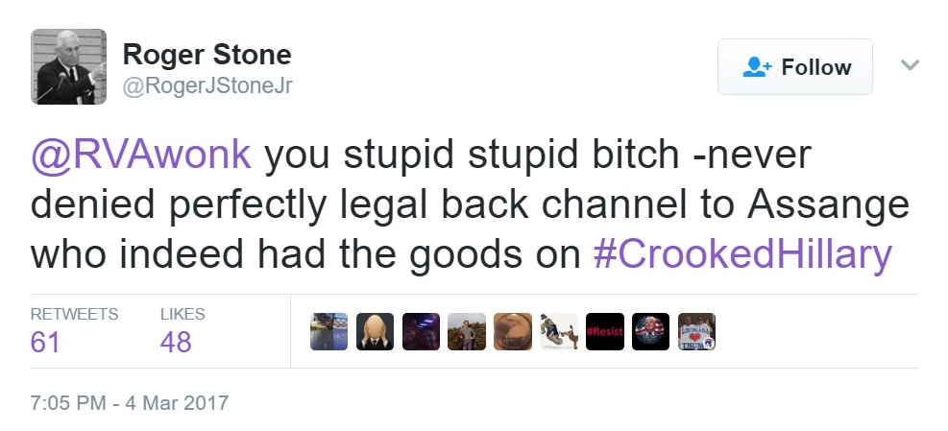Click the tweet text about back channel to Assange

click(x=470, y=204)
